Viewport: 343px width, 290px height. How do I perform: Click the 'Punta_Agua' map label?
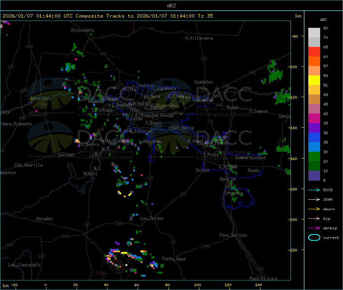(174, 259)
